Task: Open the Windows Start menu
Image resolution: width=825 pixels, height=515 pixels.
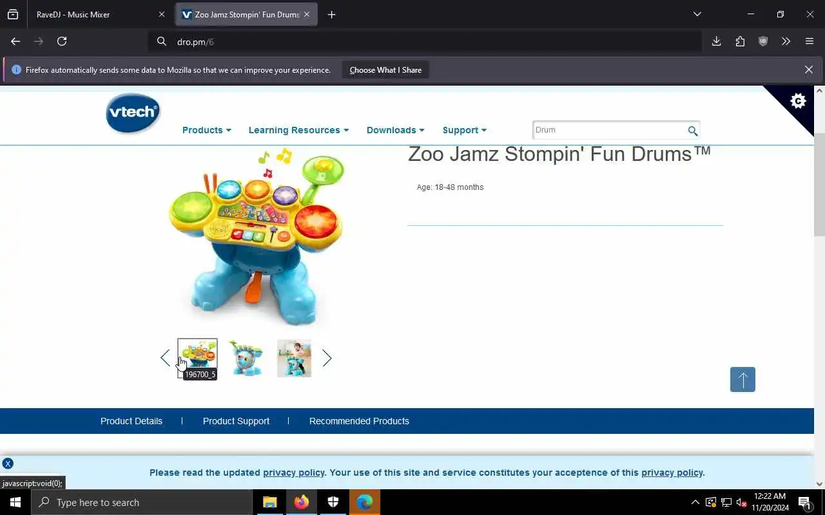Action: [15, 502]
